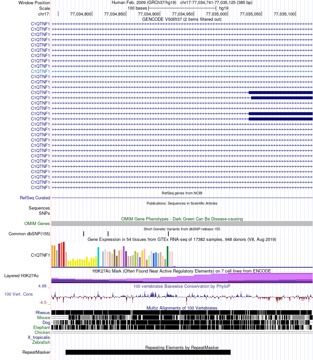Click the Elephant alignment label

(x=42, y=327)
